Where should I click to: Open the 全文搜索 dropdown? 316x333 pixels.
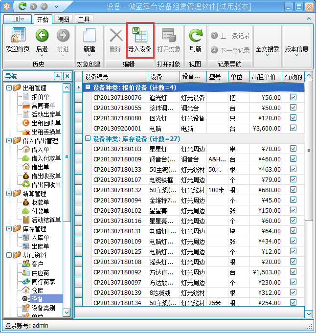tap(268, 51)
